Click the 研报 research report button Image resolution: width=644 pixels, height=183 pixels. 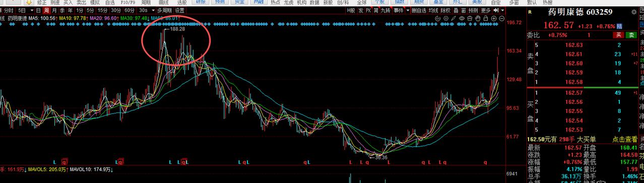(x=201, y=2)
